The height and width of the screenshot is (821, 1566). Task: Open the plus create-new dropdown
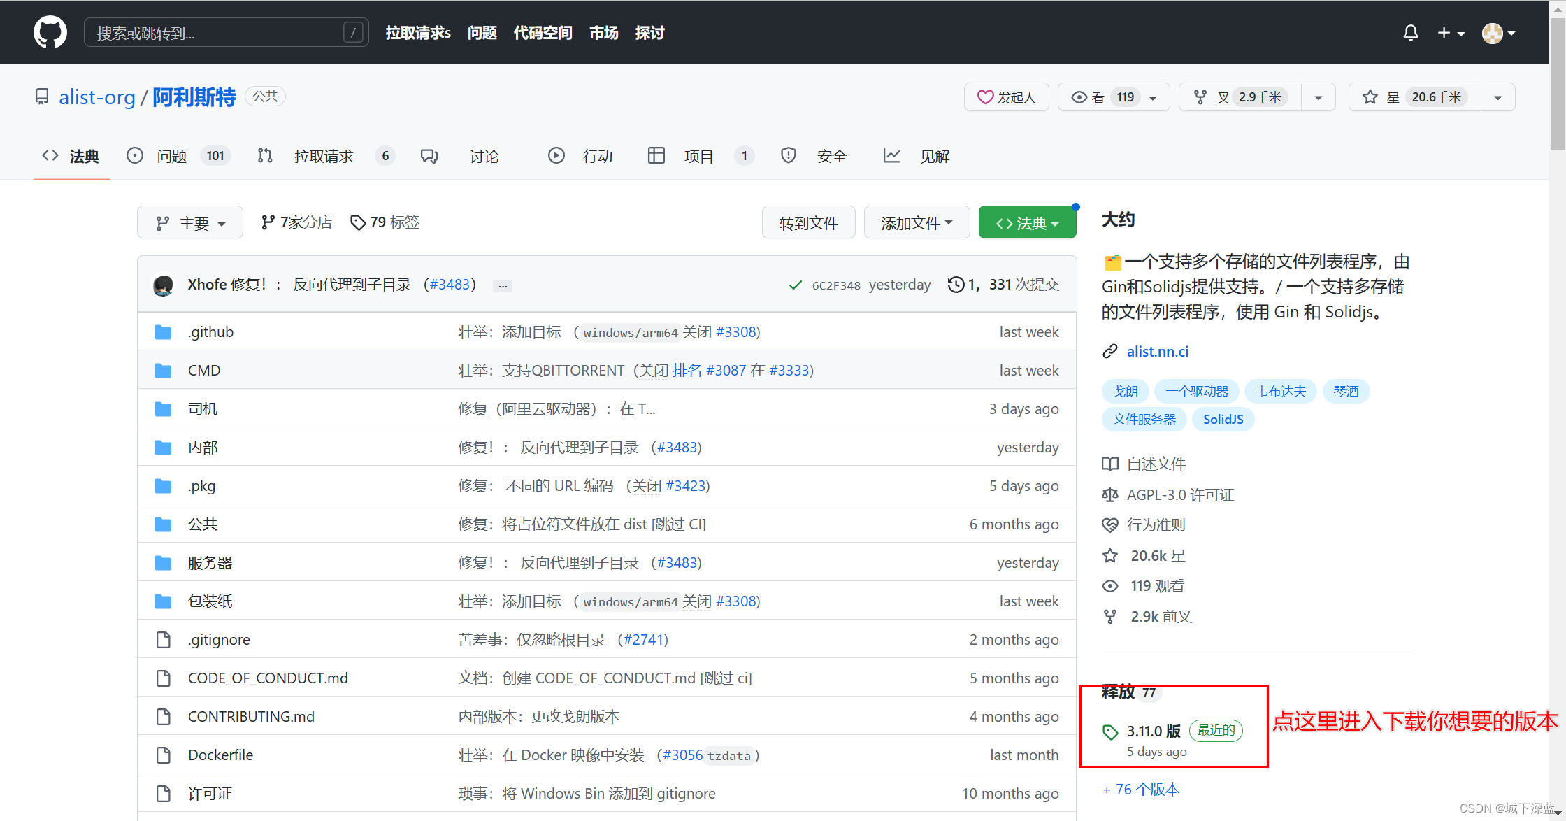click(1451, 33)
